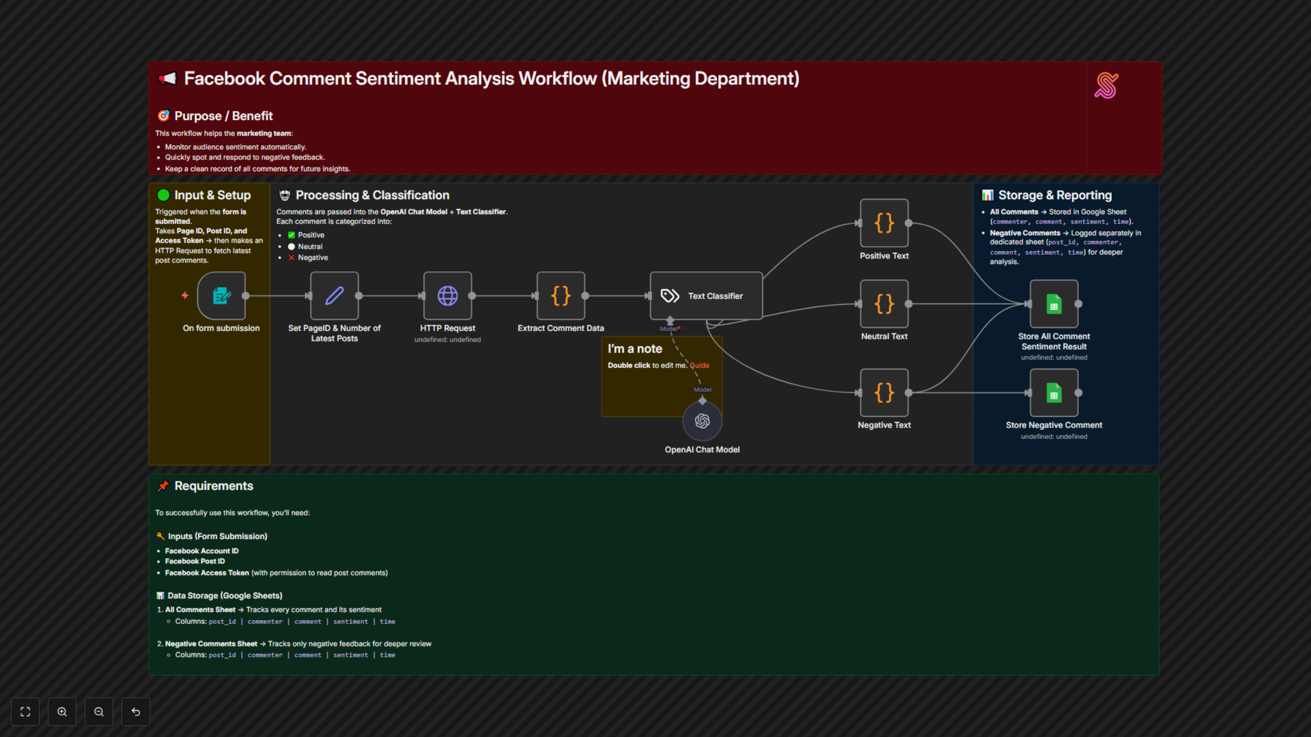This screenshot has height=737, width=1311.
Task: Open Store All Comment Sentiment Result sheet node
Action: [x=1054, y=304]
